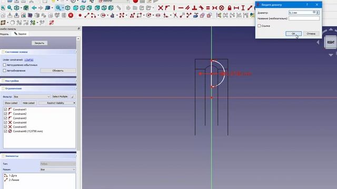Check the reference checkbox in diameter dialog

click(x=259, y=26)
